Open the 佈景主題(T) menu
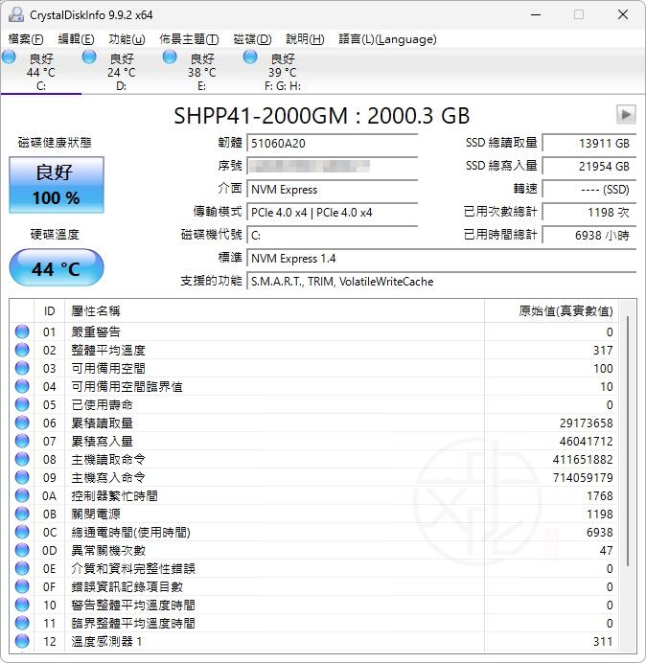This screenshot has width=646, height=663. tap(189, 39)
